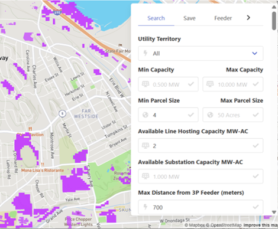The image size is (278, 229).
Task: Click the Min Capacity input field
Action: [x=168, y=84]
